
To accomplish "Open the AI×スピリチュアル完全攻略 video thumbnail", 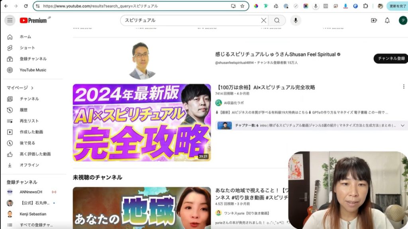I will pos(141,122).
